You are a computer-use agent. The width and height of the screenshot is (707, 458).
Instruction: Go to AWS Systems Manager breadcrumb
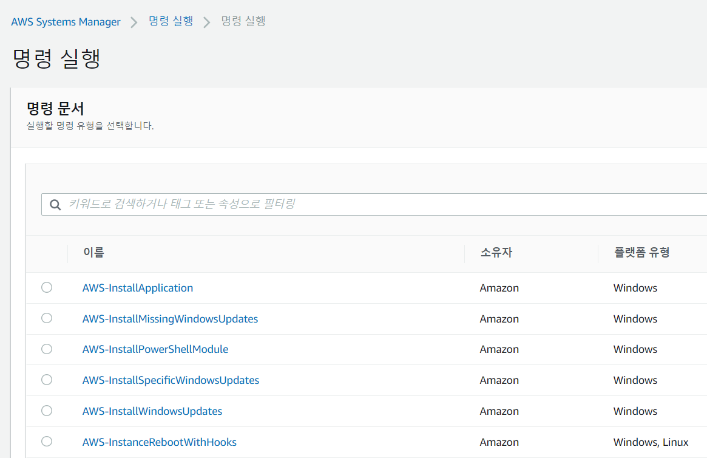(66, 22)
